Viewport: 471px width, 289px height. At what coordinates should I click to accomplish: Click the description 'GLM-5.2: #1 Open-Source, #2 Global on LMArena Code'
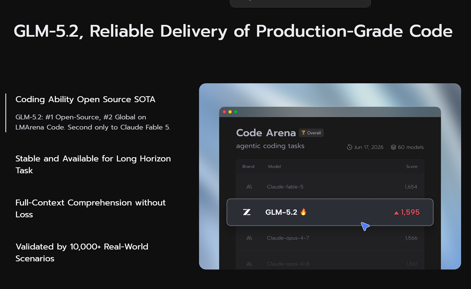point(93,122)
